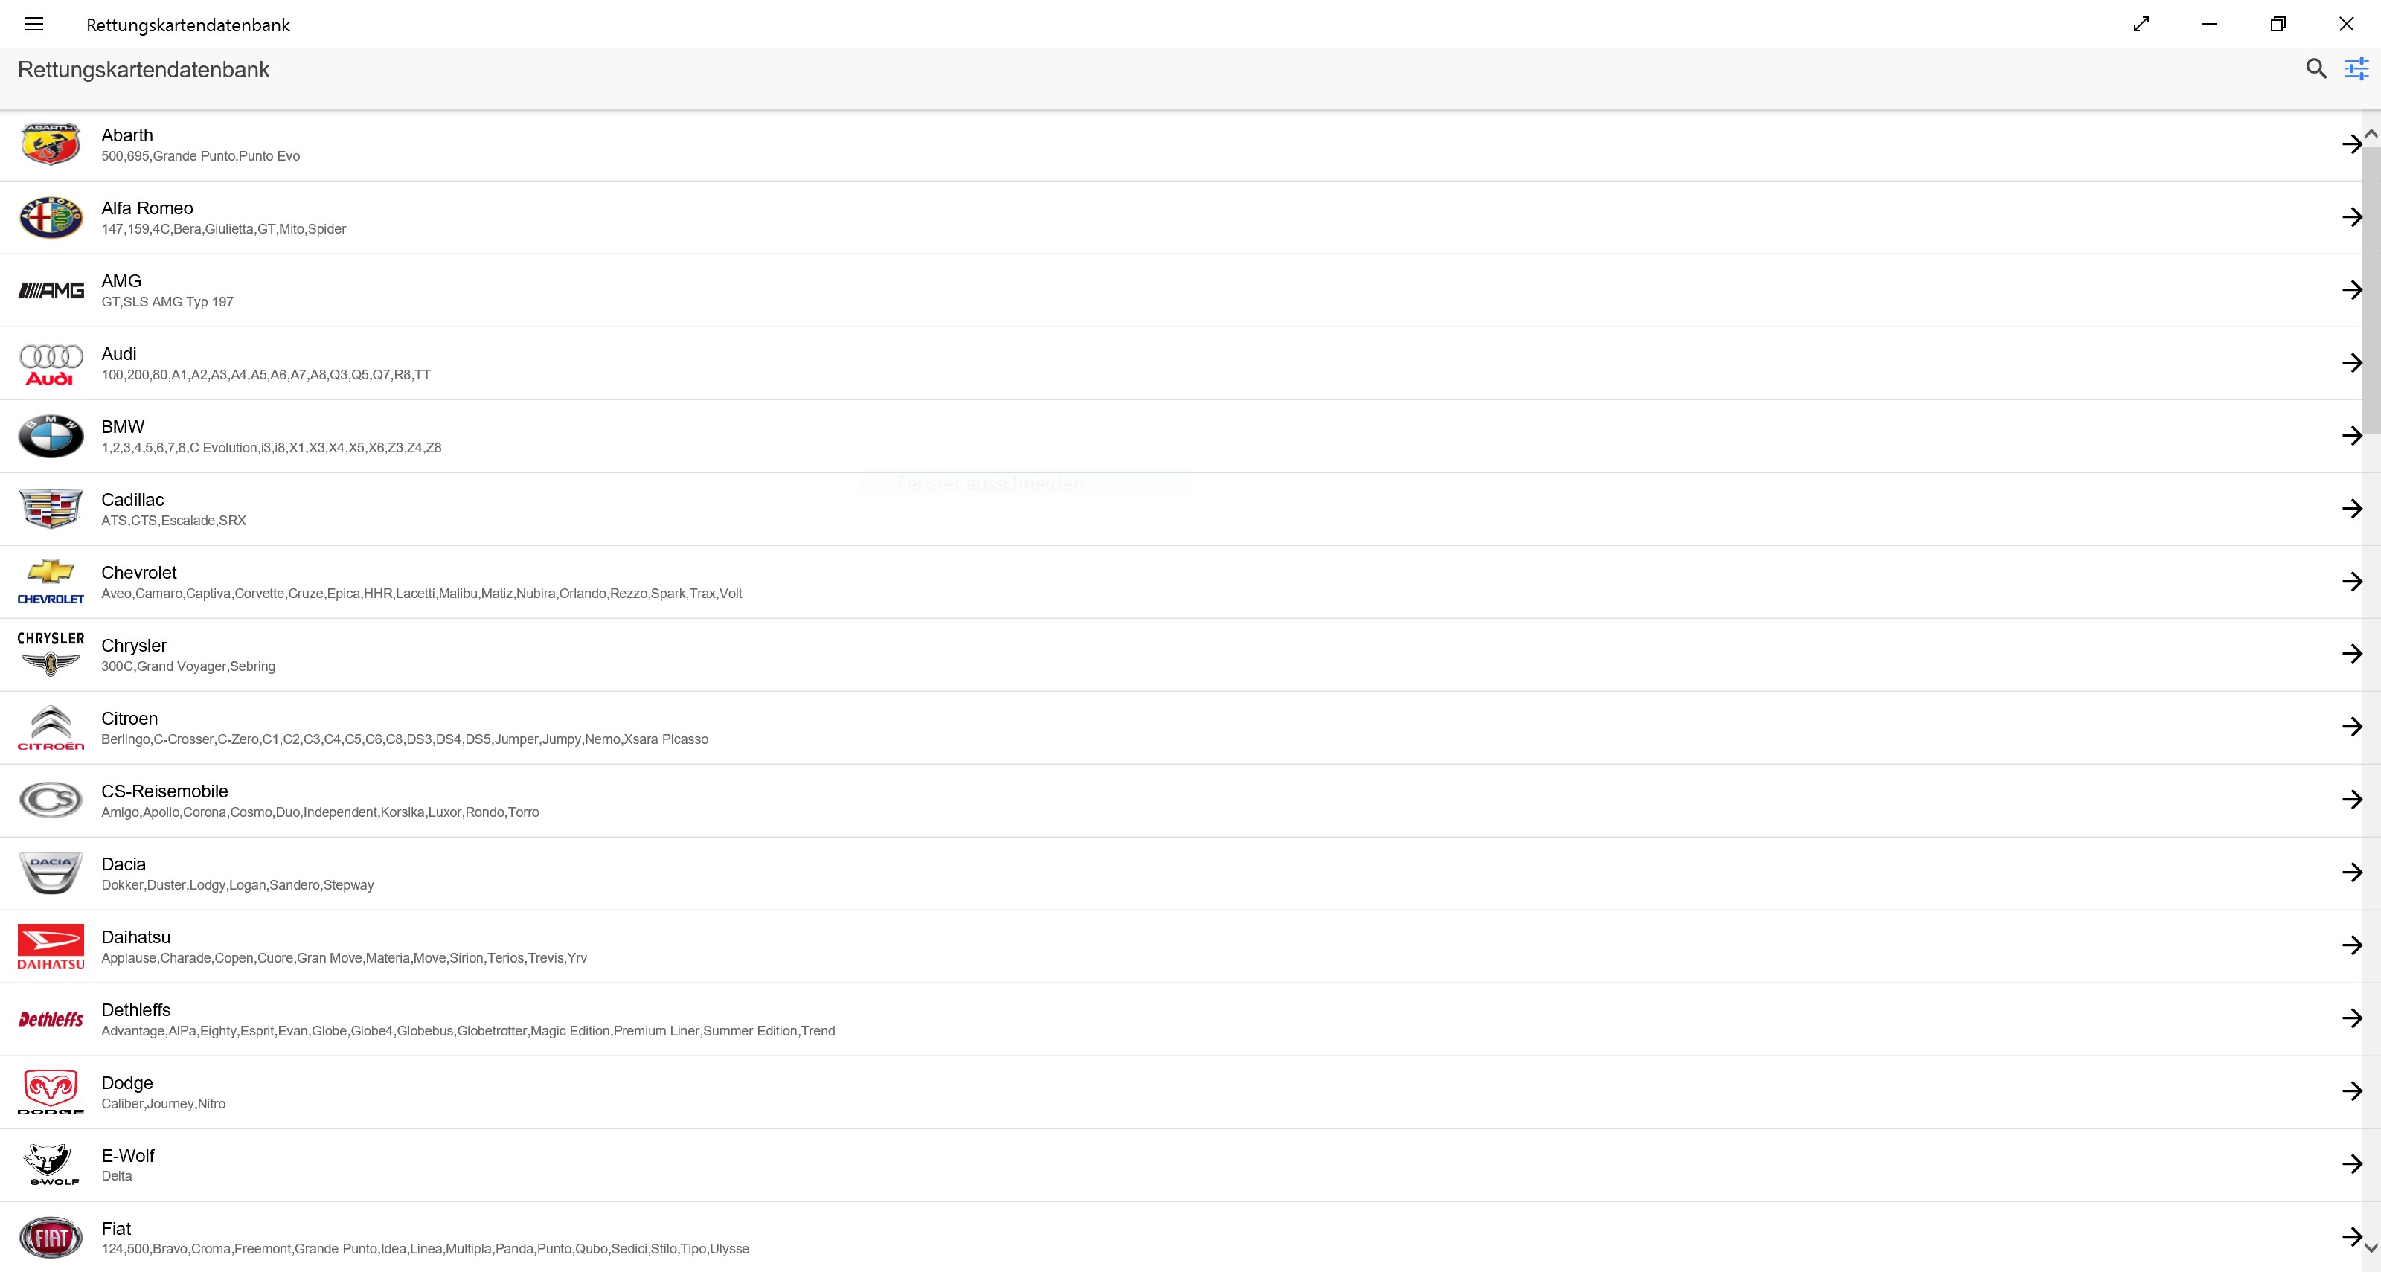The image size is (2381, 1272).
Task: Click the scrollbar down arrow
Action: 2372,1248
